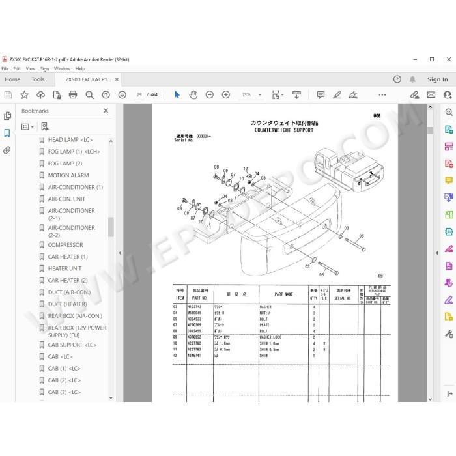
Task: Open bookmark HEATER UNIT
Action: point(64,268)
